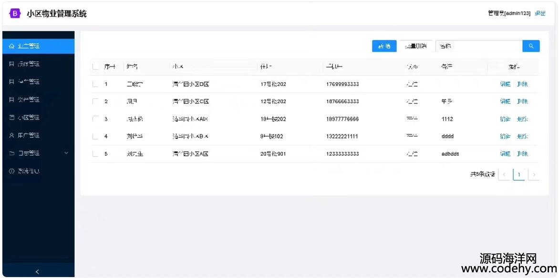Click the purple B logo icon
The width and height of the screenshot is (559, 278).
coord(15,13)
